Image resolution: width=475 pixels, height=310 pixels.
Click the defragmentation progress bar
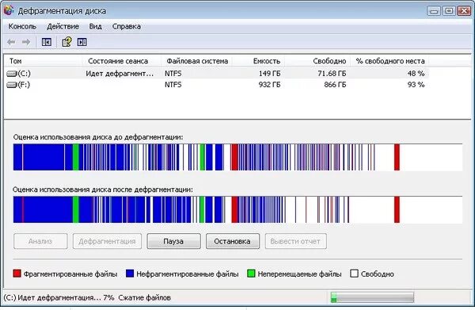[x=372, y=297]
